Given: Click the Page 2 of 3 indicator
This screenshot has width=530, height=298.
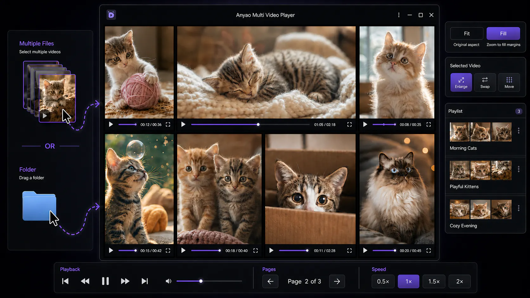Looking at the screenshot, I should pyautogui.click(x=304, y=282).
